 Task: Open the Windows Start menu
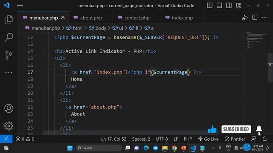click(x=70, y=148)
